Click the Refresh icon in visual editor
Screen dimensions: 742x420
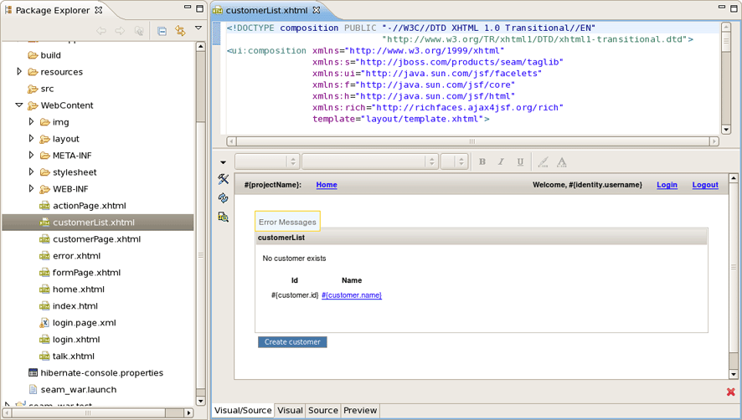coord(224,198)
